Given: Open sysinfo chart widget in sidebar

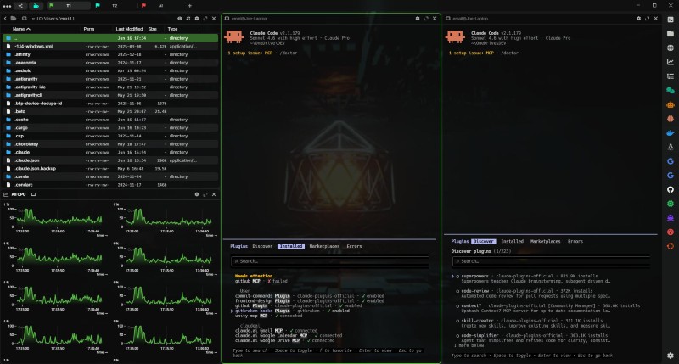Looking at the screenshot, I should 671,62.
